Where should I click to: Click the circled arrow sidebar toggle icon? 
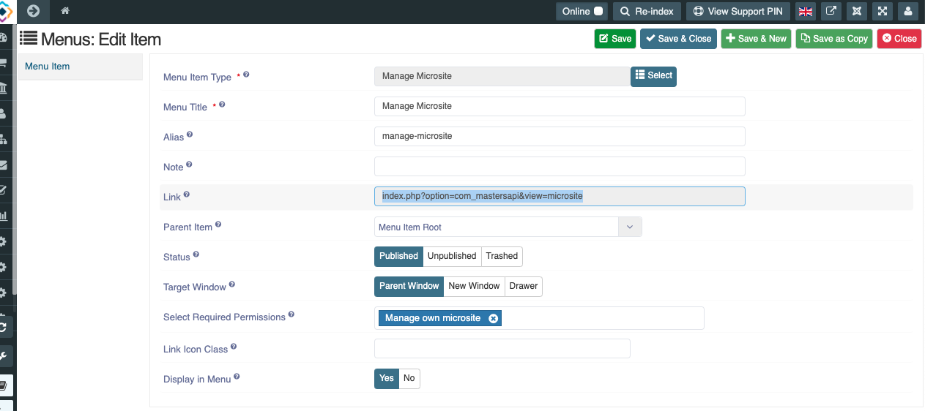point(33,11)
